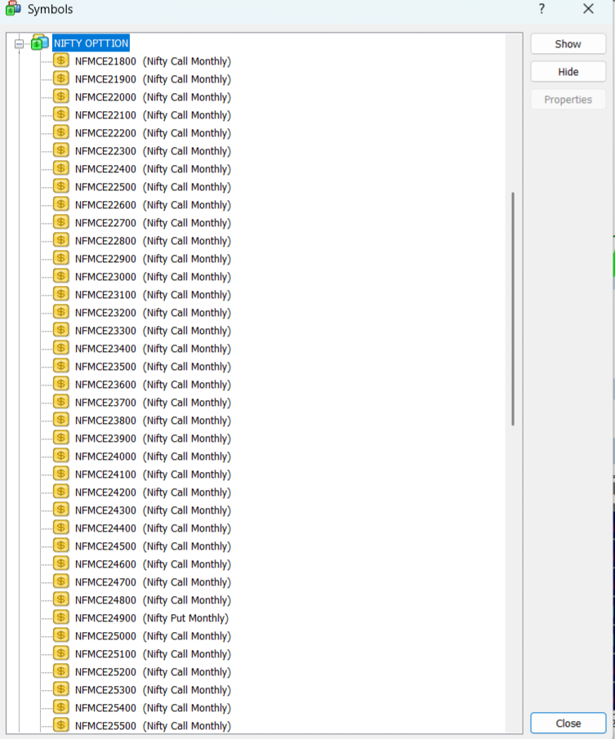Select NFMCE22000 Nifty Call Monthly entry
The width and height of the screenshot is (615, 739).
153,97
